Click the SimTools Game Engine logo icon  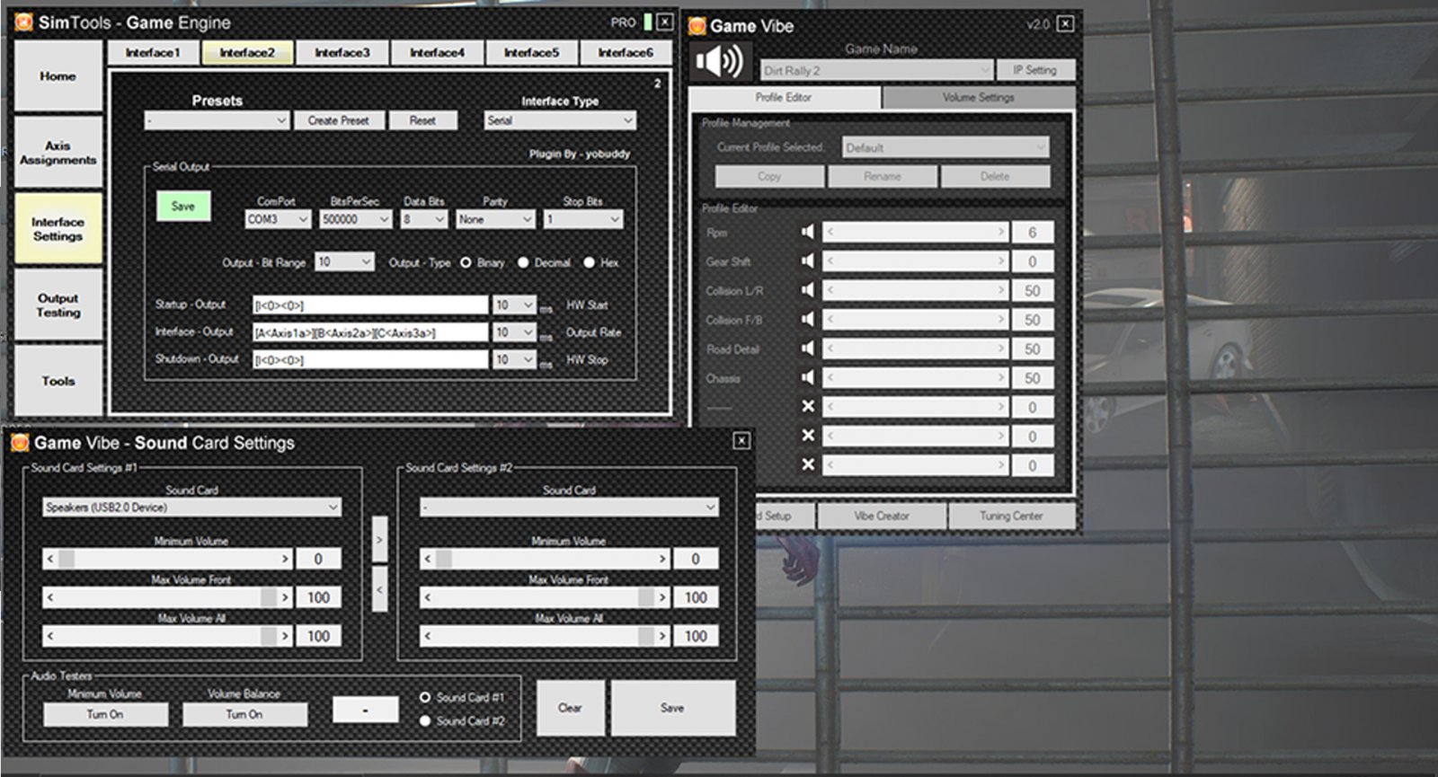23,22
